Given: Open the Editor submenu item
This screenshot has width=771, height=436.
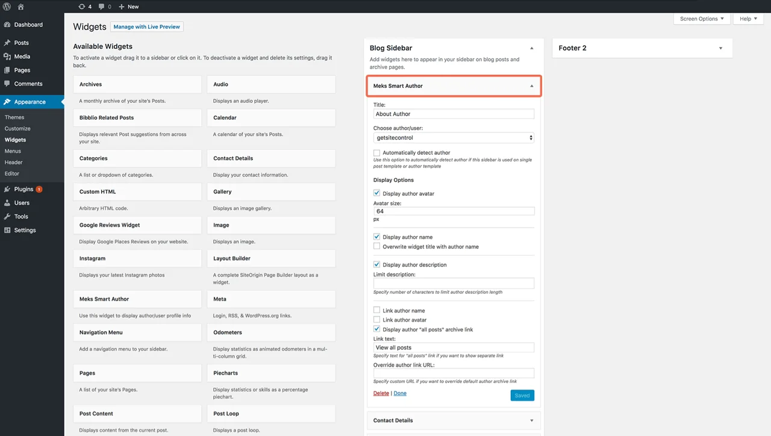Looking at the screenshot, I should (x=12, y=173).
